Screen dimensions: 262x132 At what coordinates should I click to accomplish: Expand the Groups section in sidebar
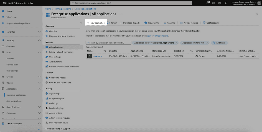[39, 77]
